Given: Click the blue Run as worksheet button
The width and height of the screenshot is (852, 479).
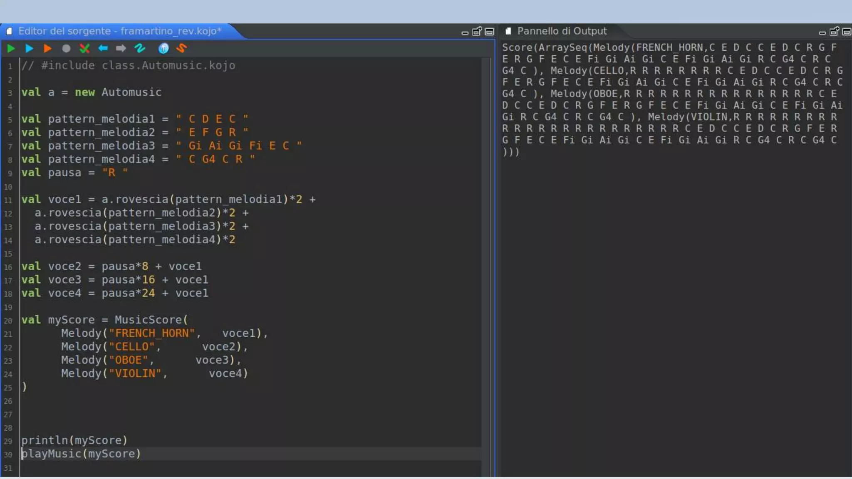Looking at the screenshot, I should pyautogui.click(x=29, y=49).
